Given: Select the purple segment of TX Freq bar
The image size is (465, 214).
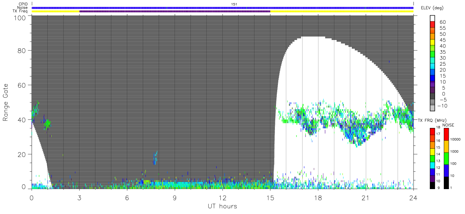Looking at the screenshot, I should click(175, 11).
